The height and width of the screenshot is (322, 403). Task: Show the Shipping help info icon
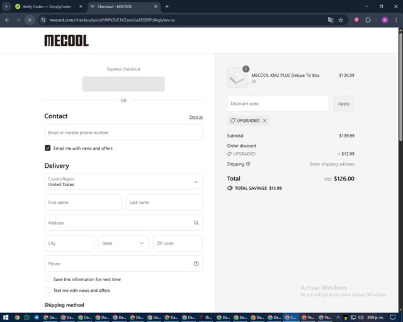pyautogui.click(x=248, y=164)
